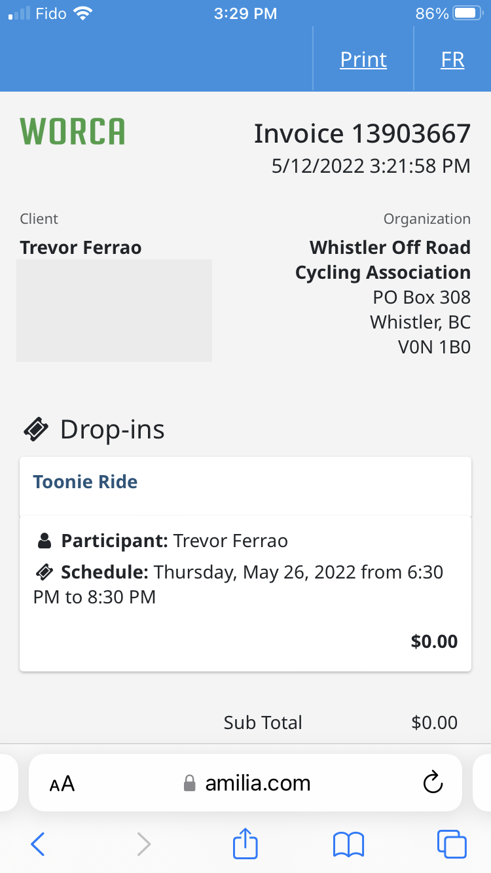Open the Toonie Ride link
The width and height of the screenshot is (491, 873).
(x=85, y=482)
